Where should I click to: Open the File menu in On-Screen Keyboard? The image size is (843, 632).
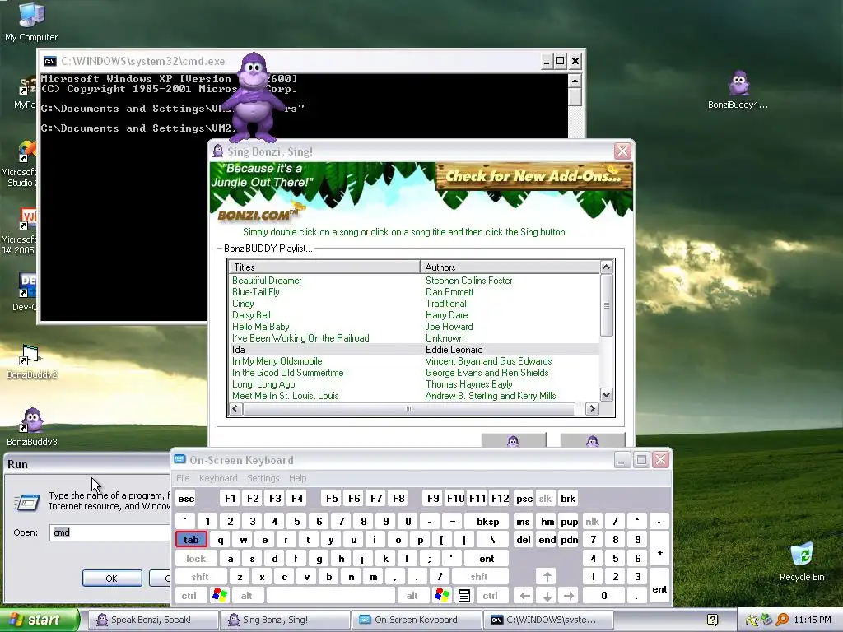pos(183,478)
